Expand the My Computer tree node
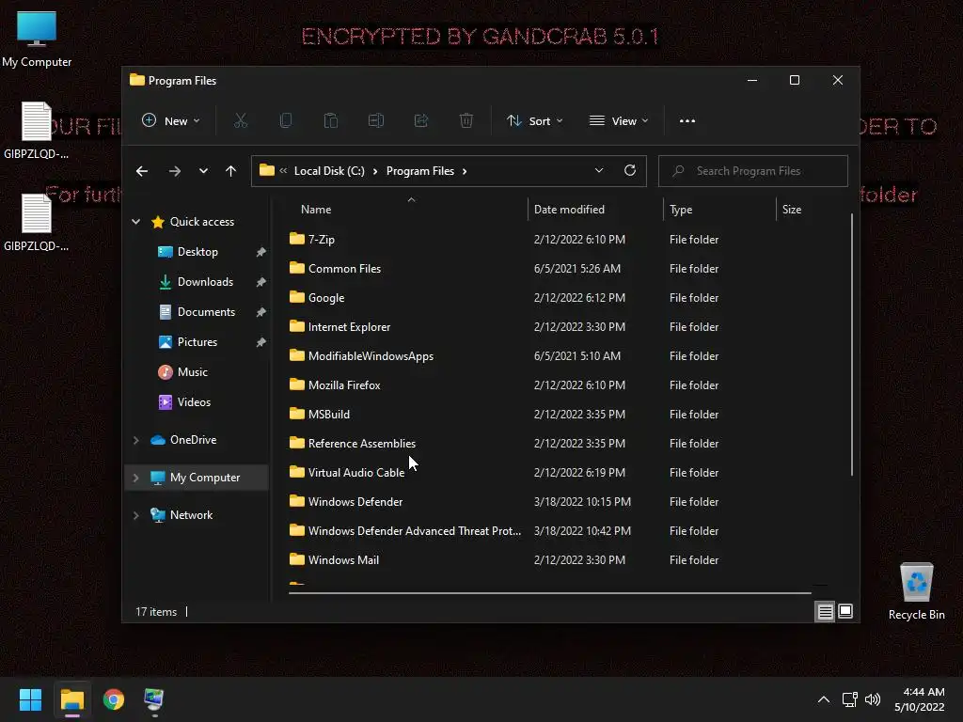Viewport: 963px width, 722px height. 135,478
